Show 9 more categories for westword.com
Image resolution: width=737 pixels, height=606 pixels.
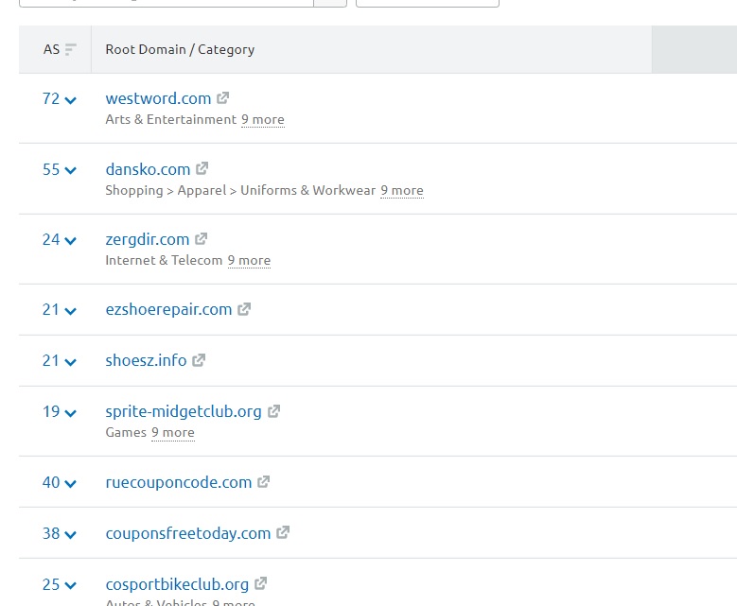[263, 120]
